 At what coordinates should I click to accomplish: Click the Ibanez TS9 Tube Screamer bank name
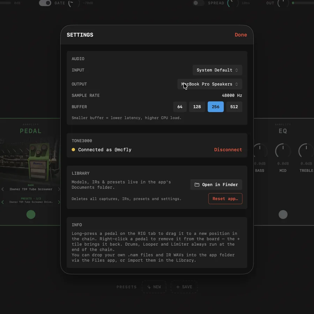point(31,189)
